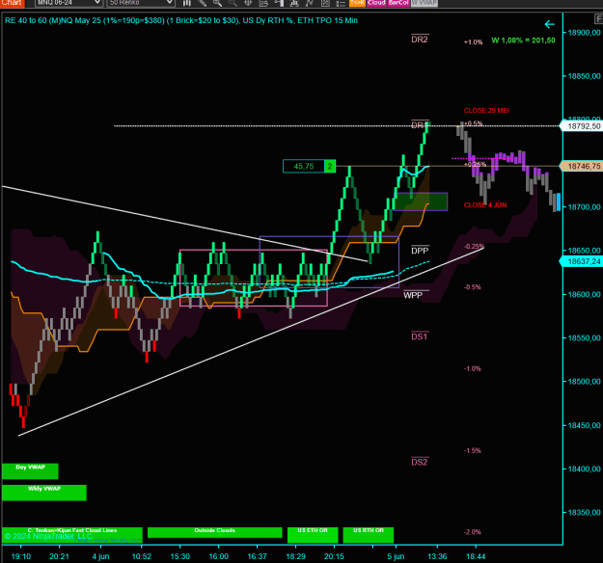
Task: Toggle the Wkly VWAP green button
Action: 44,493
